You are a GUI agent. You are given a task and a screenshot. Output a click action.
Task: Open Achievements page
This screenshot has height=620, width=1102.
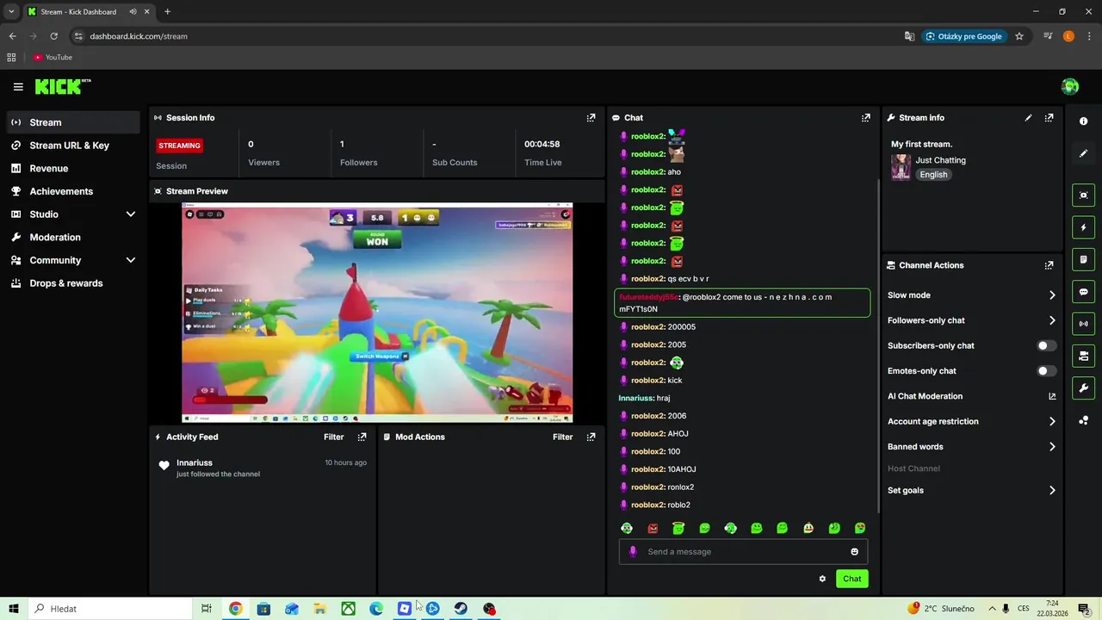(x=73, y=191)
